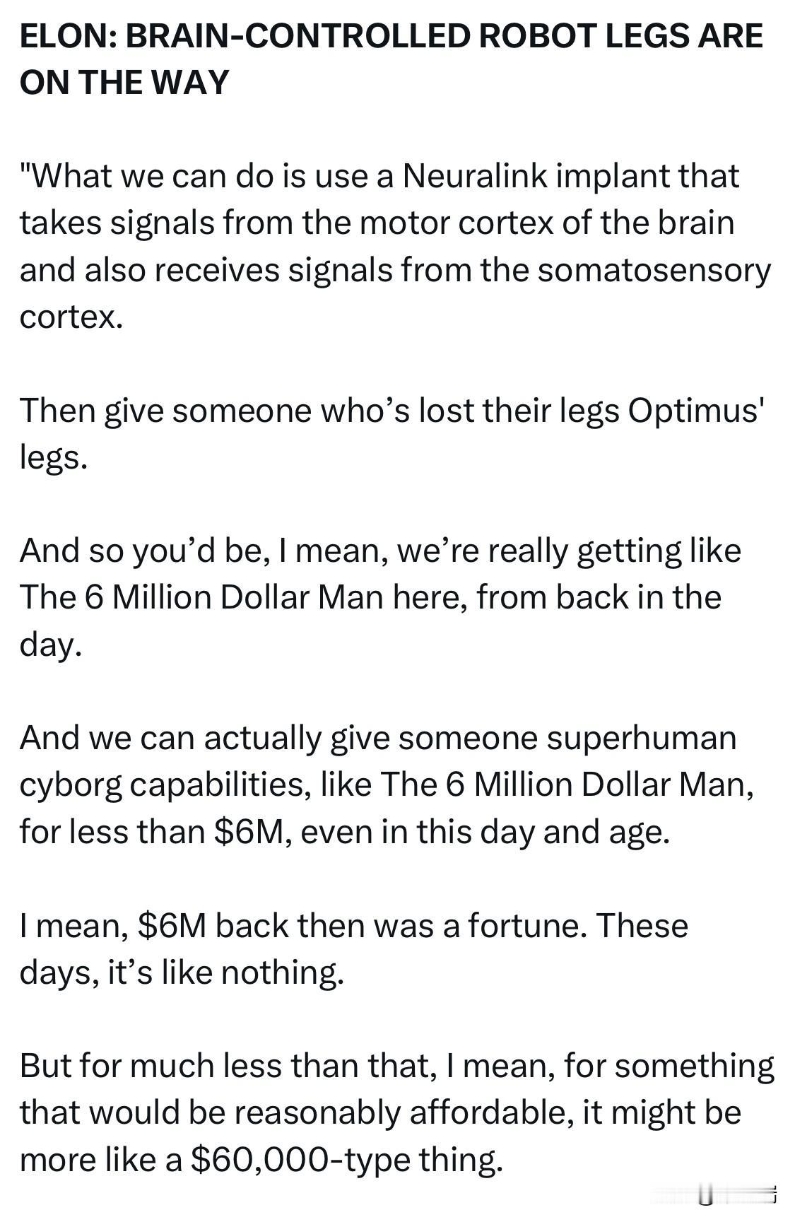This screenshot has width=795, height=1222.
Task: Click the '$60,000-type thing.' text
Action: [x=346, y=1159]
